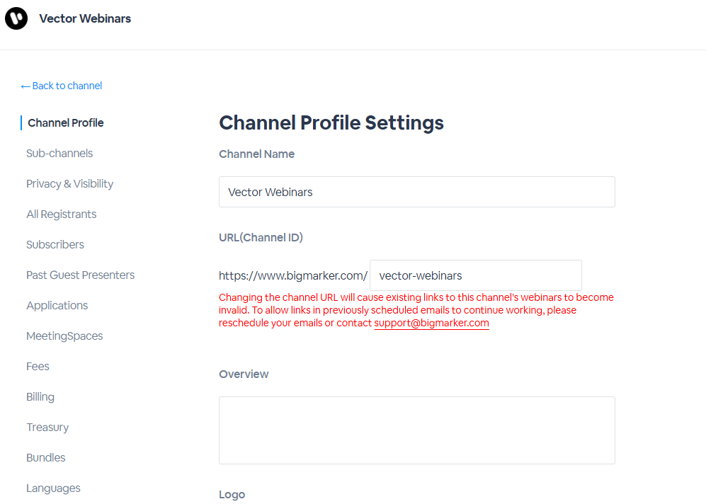Go back via Back to channel link
Screen dimensions: 706x504
pyautogui.click(x=61, y=86)
